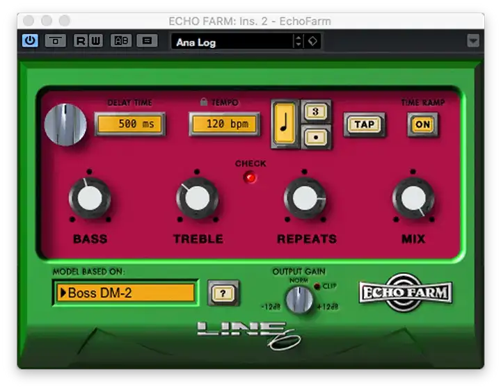Viewport: 501px width, 390px height.
Task: Open the Boss DM-2 model selector
Action: coord(125,293)
